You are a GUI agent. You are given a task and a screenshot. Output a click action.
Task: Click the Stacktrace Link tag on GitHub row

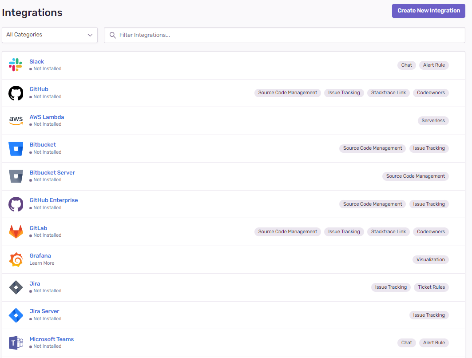(389, 93)
